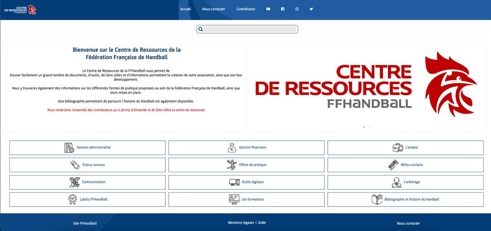Click the Centre de Ressources header logo
Image resolution: width=491 pixels, height=231 pixels.
(x=20, y=9)
